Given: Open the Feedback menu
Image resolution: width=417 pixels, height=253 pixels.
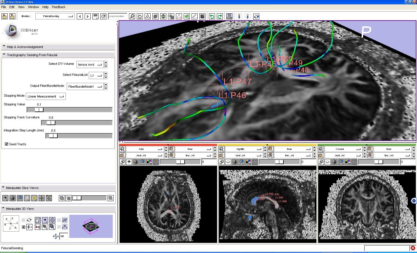Looking at the screenshot, I should coord(59,7).
